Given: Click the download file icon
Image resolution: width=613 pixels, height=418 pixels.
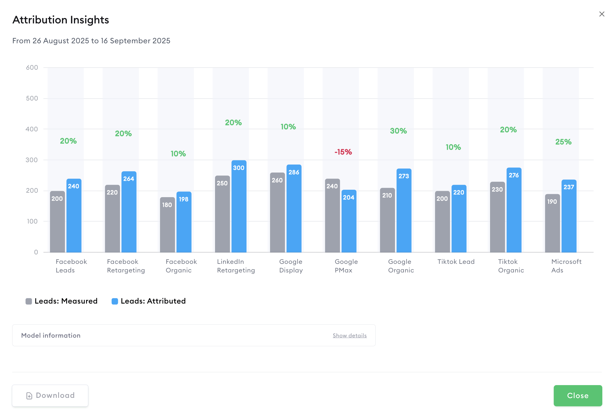Looking at the screenshot, I should (x=29, y=396).
